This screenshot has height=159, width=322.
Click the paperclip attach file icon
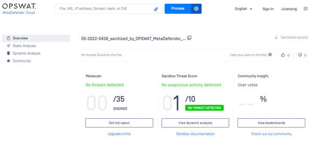[x=156, y=9]
